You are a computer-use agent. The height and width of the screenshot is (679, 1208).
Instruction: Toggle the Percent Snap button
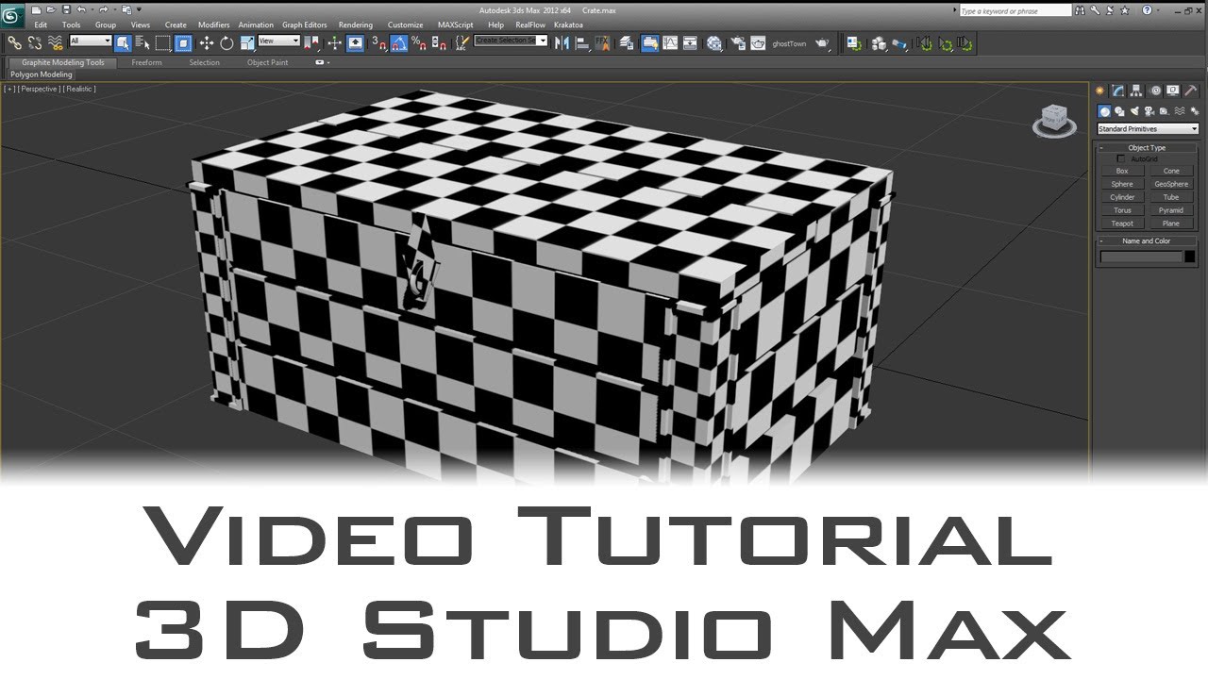coord(418,42)
